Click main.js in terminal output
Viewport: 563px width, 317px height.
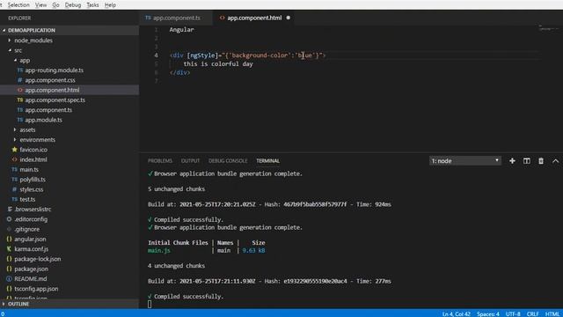tap(158, 250)
